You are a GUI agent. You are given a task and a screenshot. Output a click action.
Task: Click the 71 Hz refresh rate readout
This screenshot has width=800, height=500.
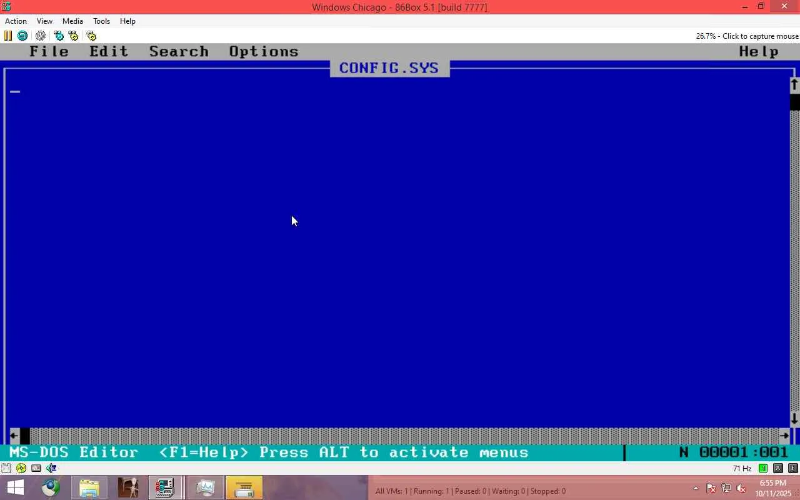742,469
